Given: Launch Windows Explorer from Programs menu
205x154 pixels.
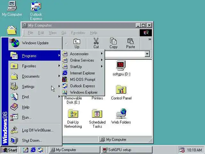Looking at the screenshot, I should [83, 92].
